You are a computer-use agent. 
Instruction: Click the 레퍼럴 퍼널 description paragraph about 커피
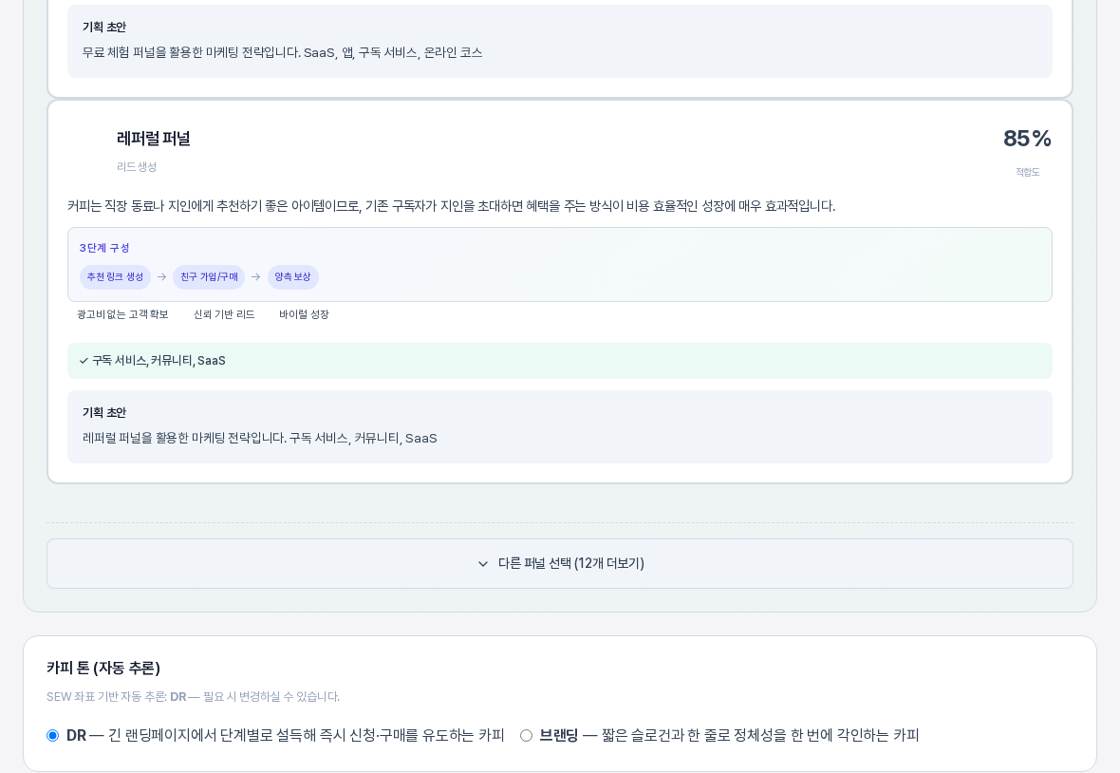coord(452,206)
